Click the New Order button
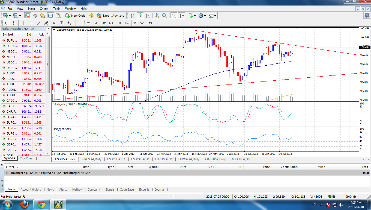Viewport: 371px width, 210px height. point(76,16)
